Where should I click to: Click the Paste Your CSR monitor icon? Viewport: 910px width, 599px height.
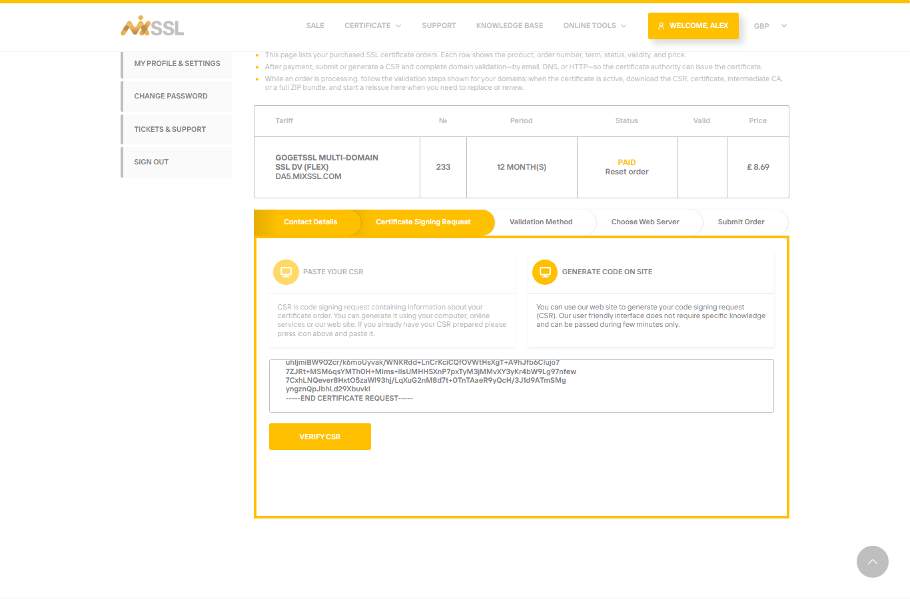(286, 272)
